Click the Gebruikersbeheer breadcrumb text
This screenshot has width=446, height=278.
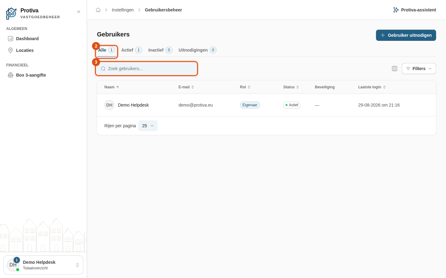click(164, 10)
